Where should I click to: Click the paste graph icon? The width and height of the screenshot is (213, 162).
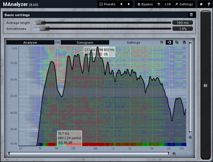[184, 42]
